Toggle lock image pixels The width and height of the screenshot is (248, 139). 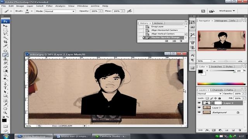[212, 98]
